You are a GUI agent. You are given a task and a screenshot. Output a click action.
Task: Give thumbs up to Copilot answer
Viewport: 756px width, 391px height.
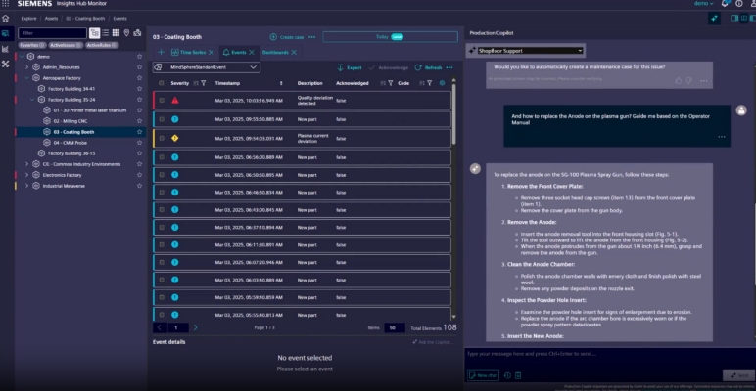[x=679, y=80]
